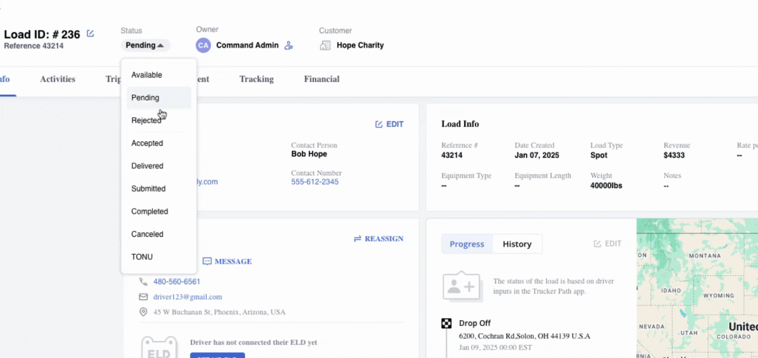Set status to Canceled
The height and width of the screenshot is (358, 758).
[x=147, y=234]
